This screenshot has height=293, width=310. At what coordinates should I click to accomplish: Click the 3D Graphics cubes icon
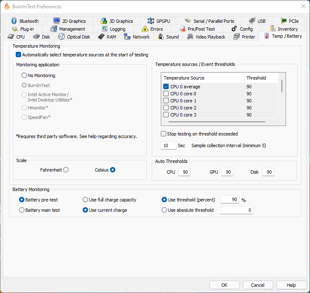click(104, 21)
